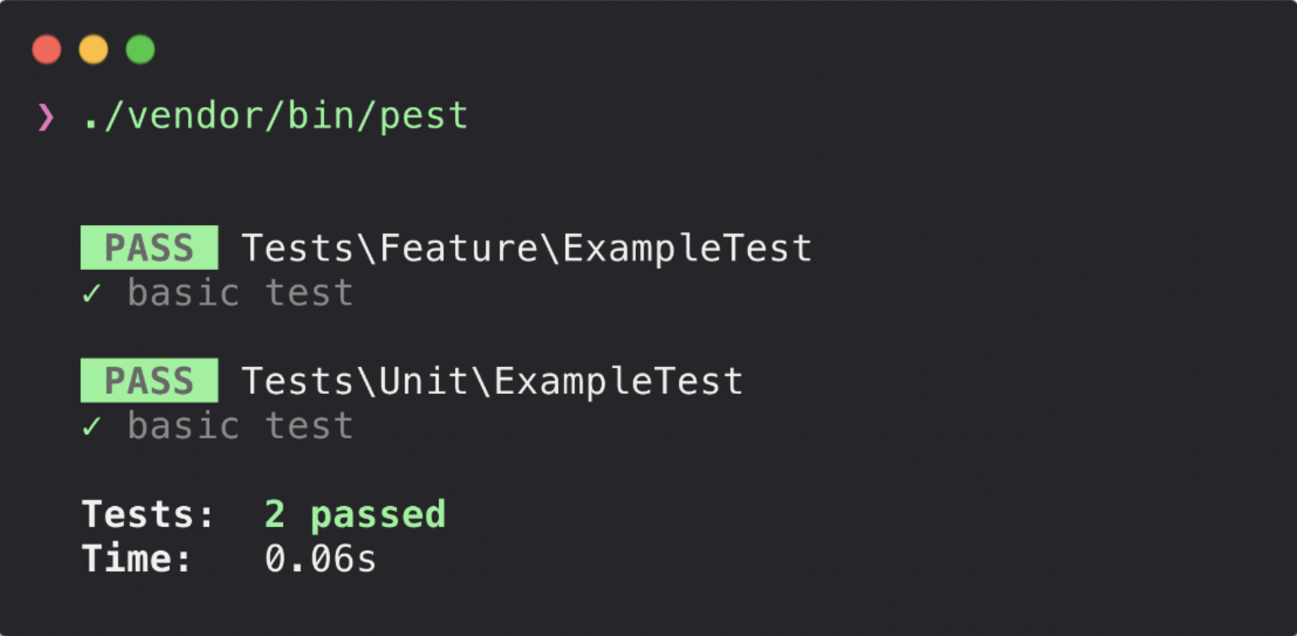Click the yellow minimize window button
Screen dimensions: 1297x636
click(94, 50)
